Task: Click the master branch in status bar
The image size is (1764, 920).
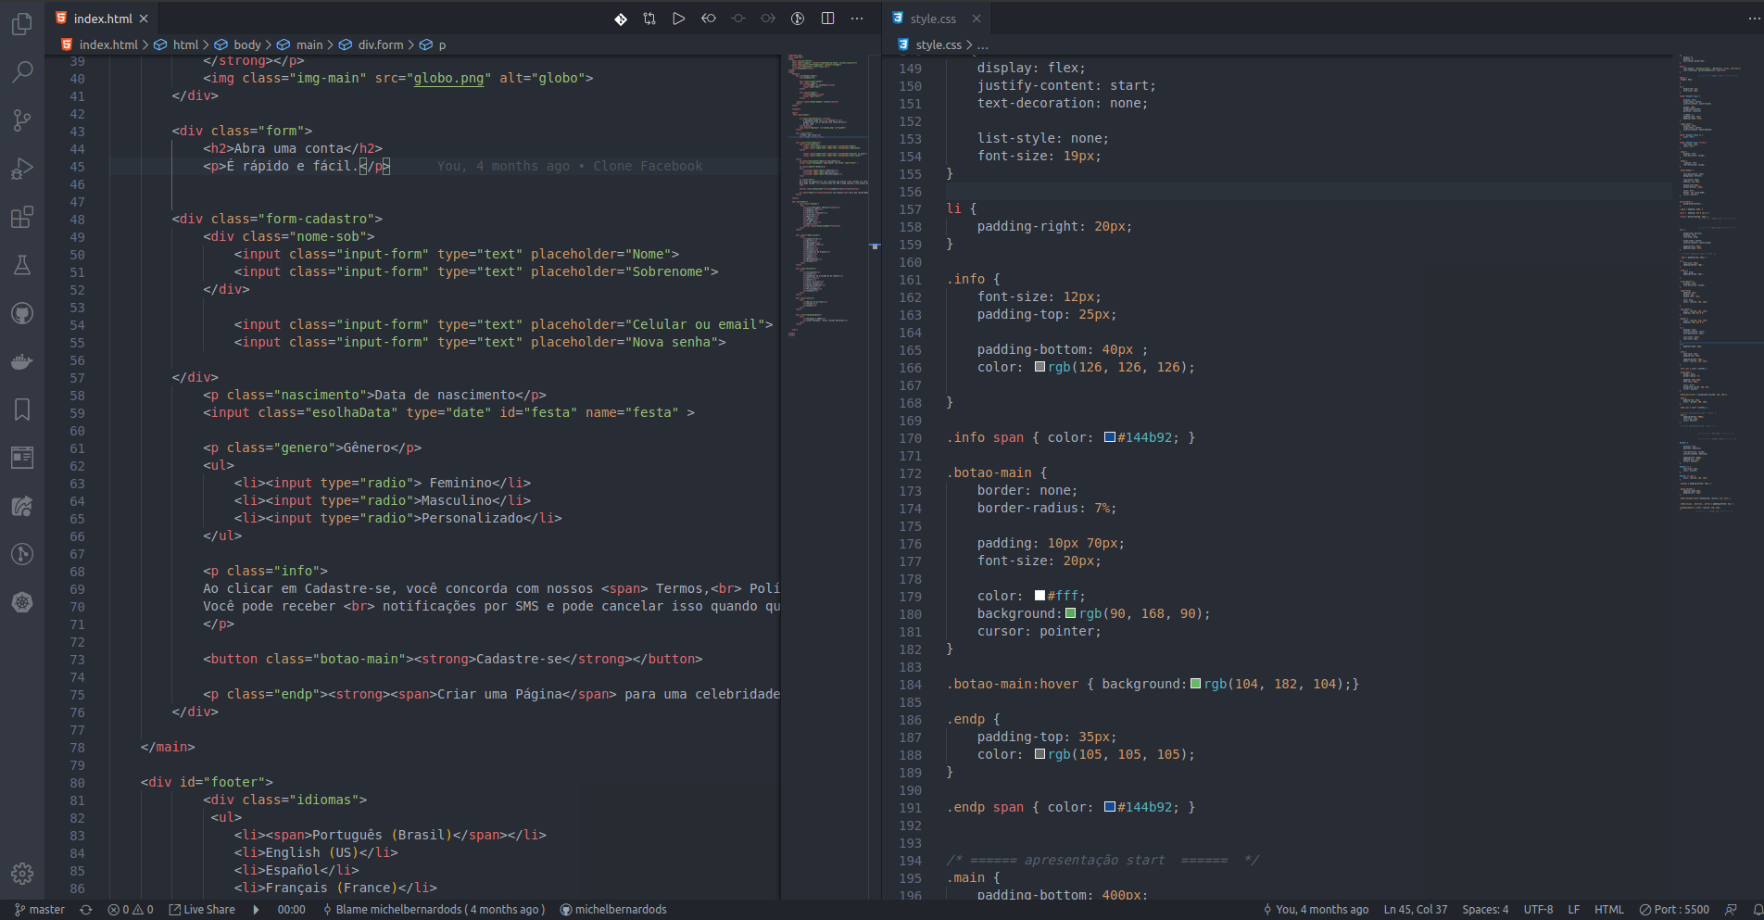Action: tap(40, 910)
